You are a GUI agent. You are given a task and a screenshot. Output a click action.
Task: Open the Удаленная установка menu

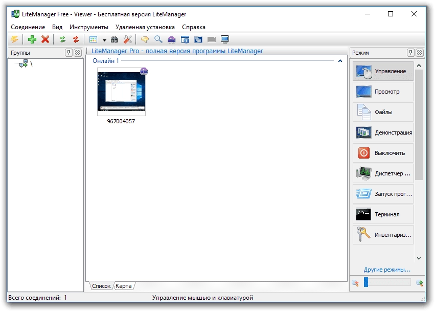pos(145,27)
